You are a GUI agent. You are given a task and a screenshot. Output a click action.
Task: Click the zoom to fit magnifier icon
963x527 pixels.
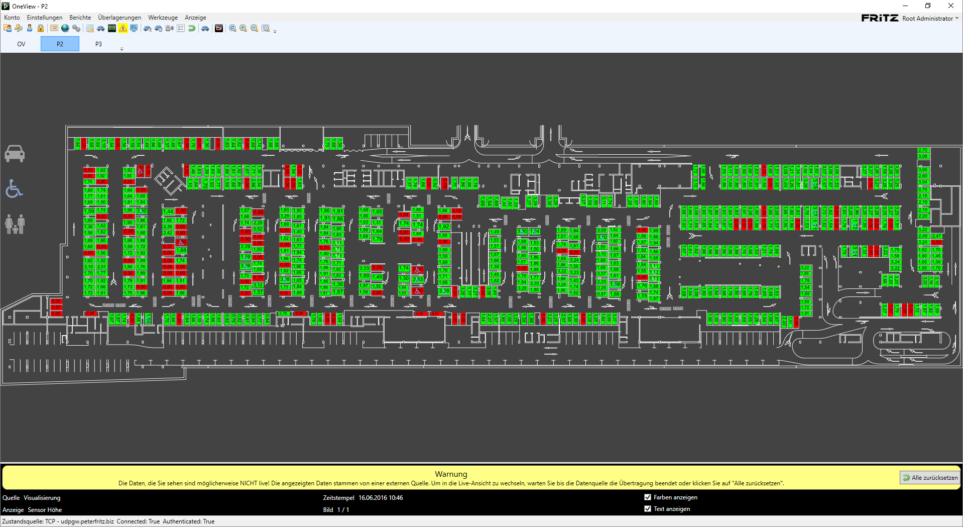click(232, 28)
